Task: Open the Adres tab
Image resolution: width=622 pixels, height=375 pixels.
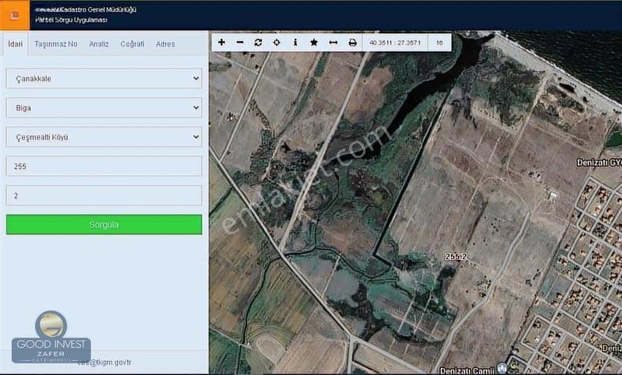Action: click(166, 44)
